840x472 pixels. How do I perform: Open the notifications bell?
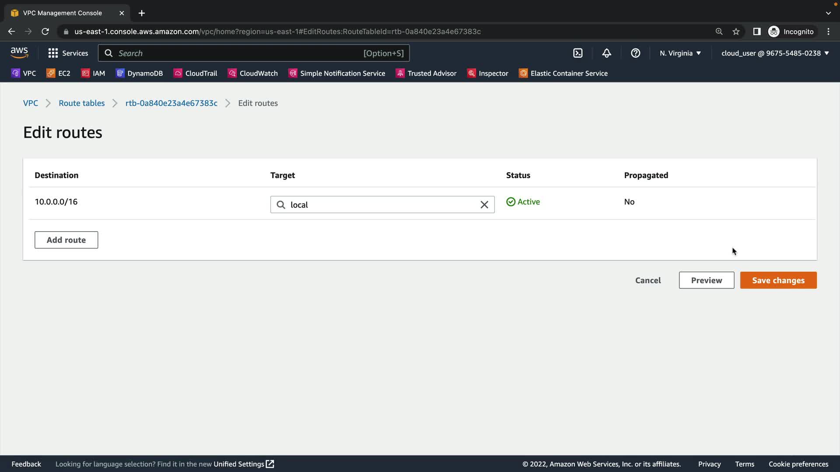tap(606, 53)
